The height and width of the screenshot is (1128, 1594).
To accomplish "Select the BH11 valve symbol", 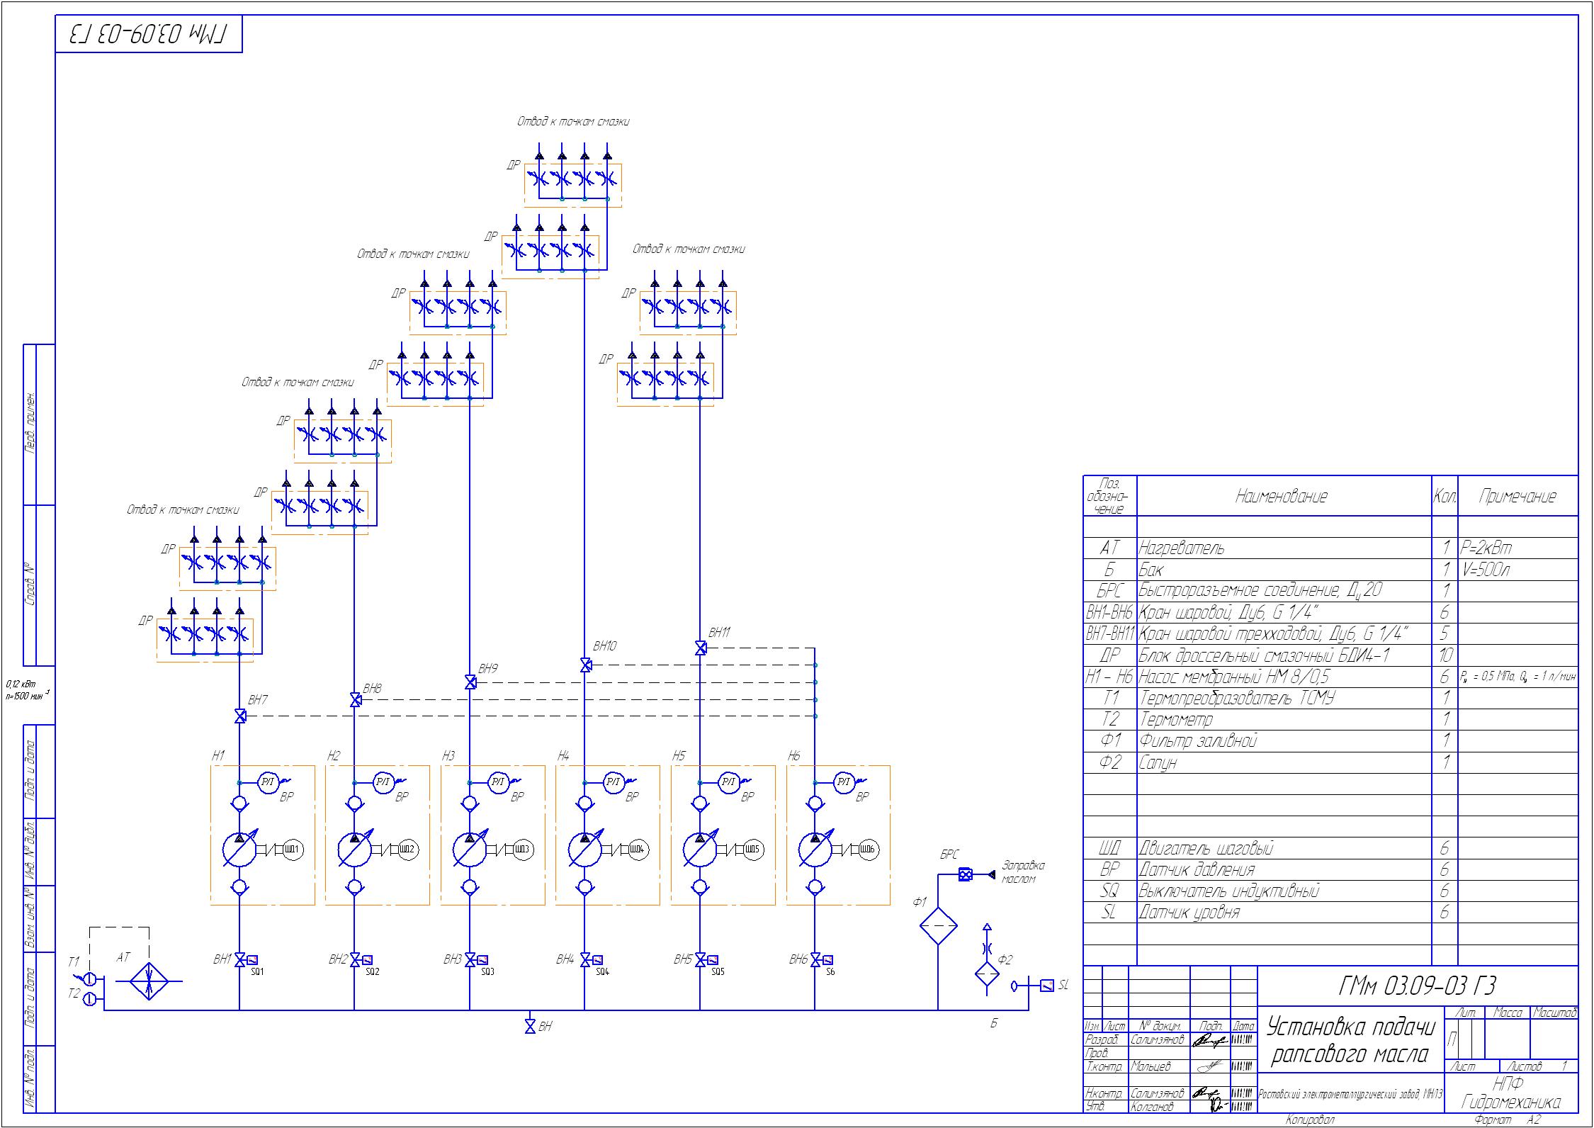I will [700, 648].
